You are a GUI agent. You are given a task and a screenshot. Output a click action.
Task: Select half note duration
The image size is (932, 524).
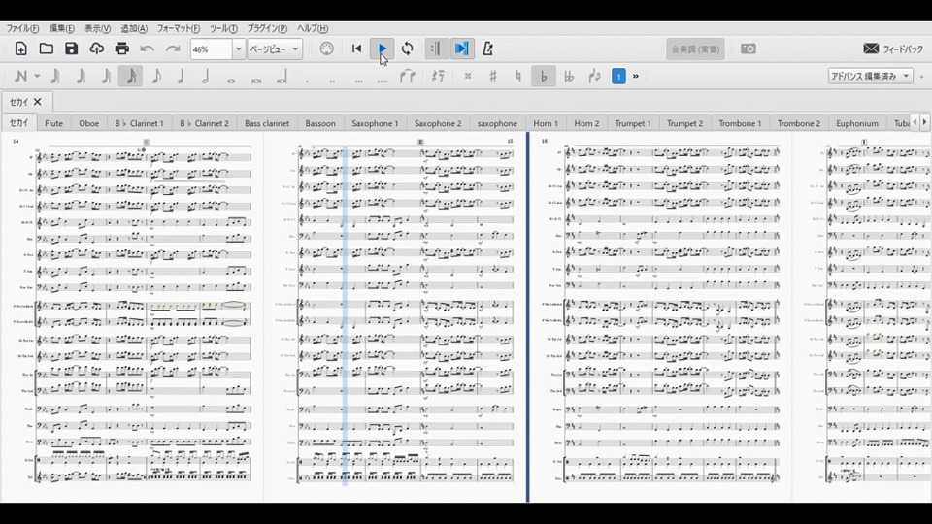(x=206, y=76)
